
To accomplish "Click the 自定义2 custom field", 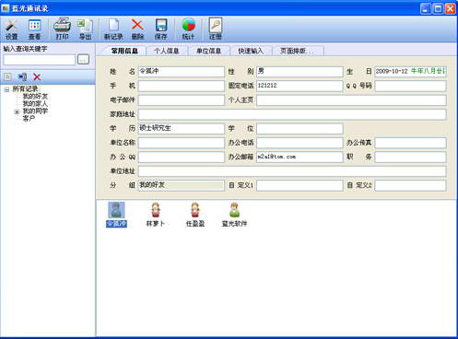I will [410, 185].
